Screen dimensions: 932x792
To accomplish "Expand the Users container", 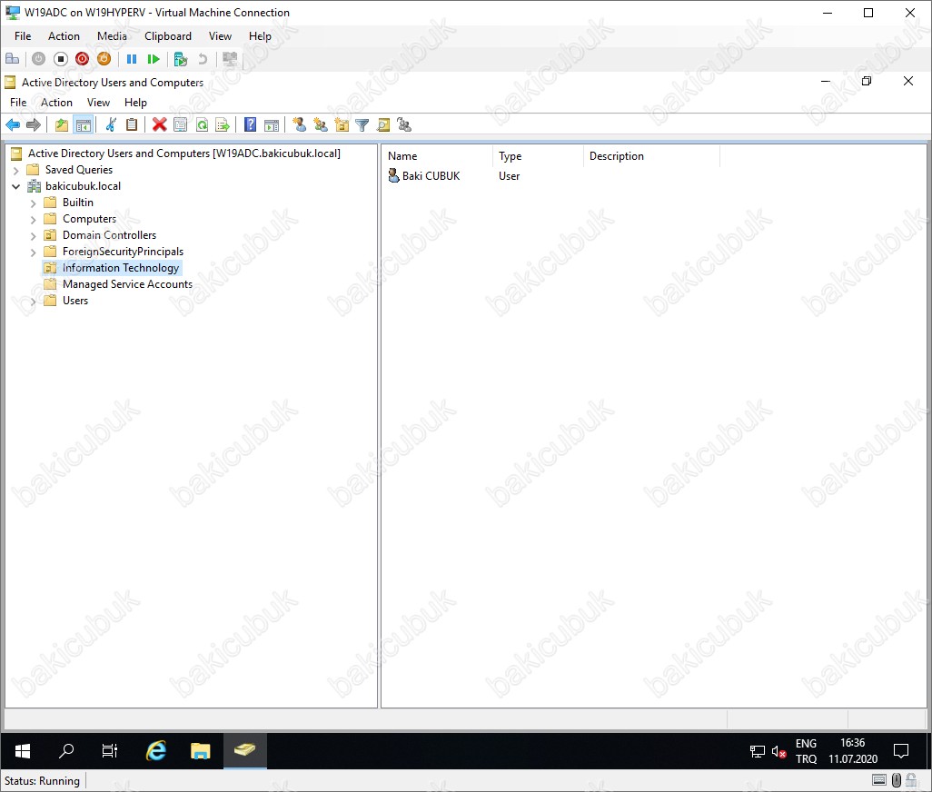I will point(34,302).
